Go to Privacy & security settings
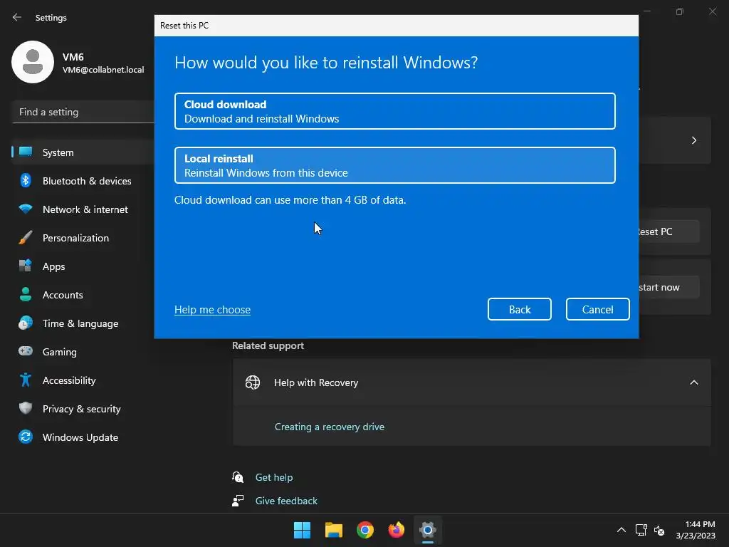This screenshot has width=729, height=547. [x=82, y=409]
